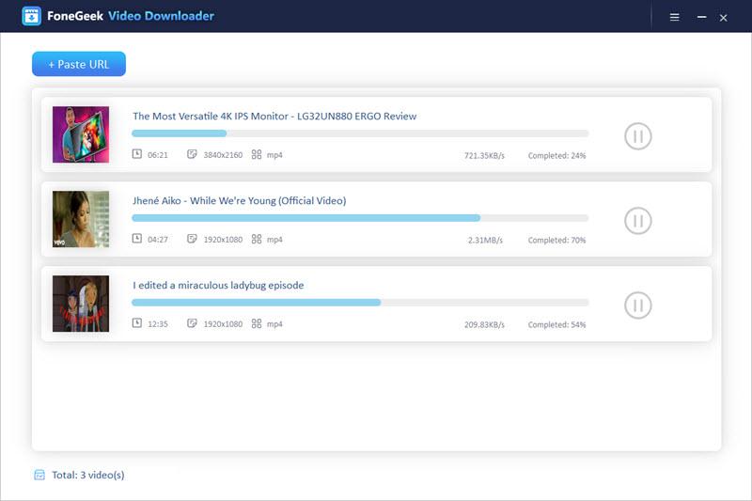Click the ladybug episode progress bar

(x=360, y=303)
